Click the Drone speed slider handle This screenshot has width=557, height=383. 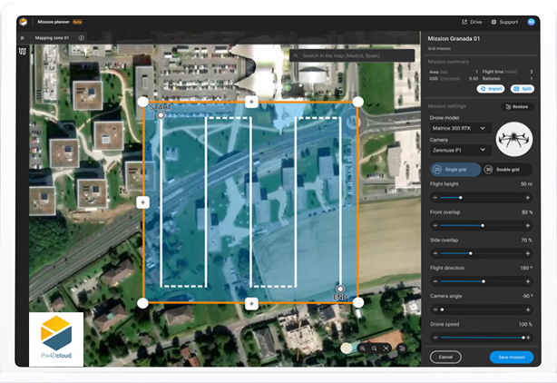523,338
